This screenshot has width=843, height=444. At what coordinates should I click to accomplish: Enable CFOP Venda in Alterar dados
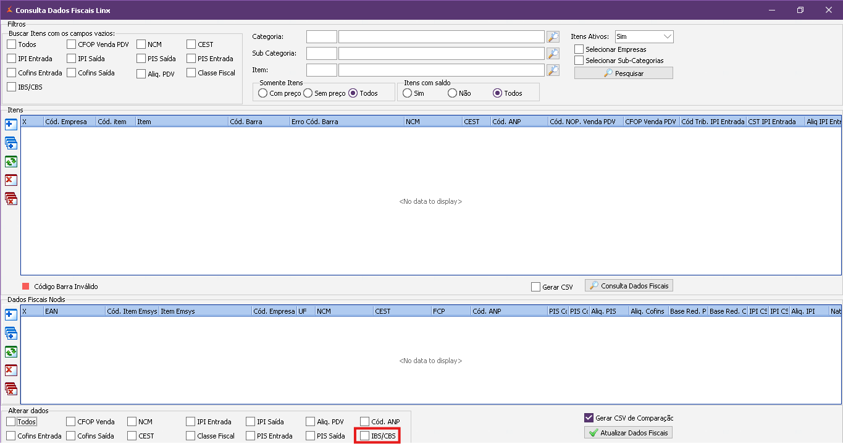pyautogui.click(x=70, y=422)
